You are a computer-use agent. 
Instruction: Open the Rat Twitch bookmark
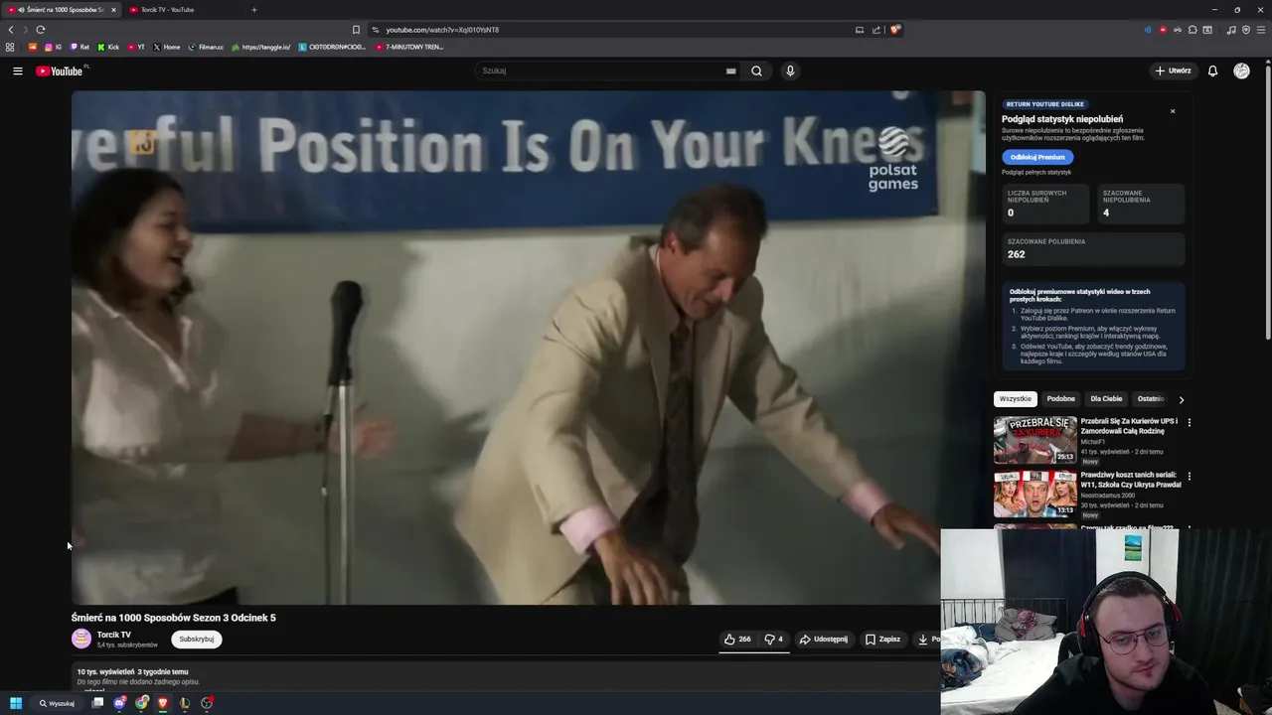(x=79, y=47)
